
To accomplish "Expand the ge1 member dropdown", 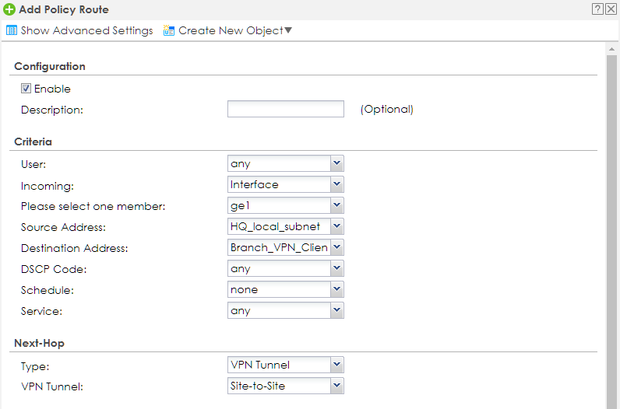I will (336, 206).
